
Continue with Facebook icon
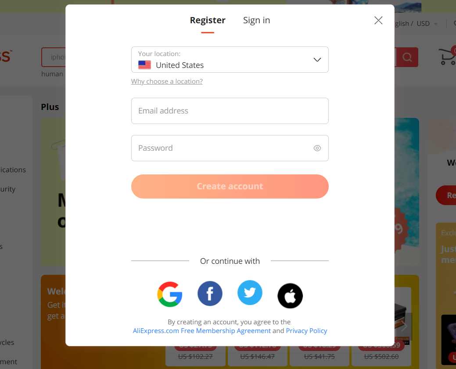point(210,294)
